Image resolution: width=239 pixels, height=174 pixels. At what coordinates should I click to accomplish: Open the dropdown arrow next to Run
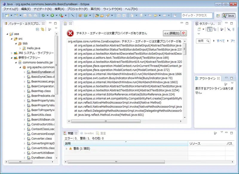pos(56,16)
